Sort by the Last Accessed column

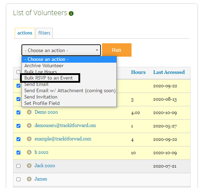click(169, 72)
